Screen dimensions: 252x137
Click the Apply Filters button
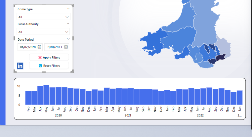point(49,57)
